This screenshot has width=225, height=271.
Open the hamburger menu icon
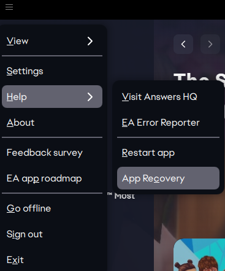pyautogui.click(x=9, y=7)
